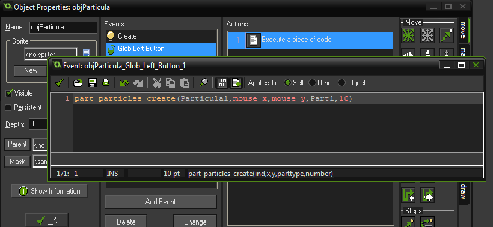Screen dimensions: 493x227
Task: Click Particula1 argument in the code
Action: click(x=205, y=99)
